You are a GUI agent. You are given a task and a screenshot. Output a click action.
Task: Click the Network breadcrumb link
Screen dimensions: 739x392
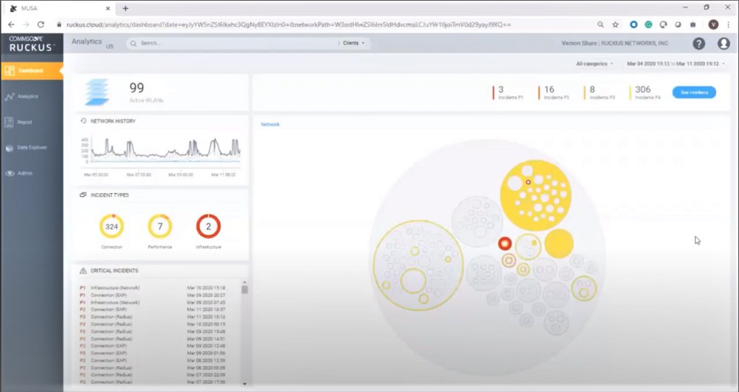tap(270, 125)
